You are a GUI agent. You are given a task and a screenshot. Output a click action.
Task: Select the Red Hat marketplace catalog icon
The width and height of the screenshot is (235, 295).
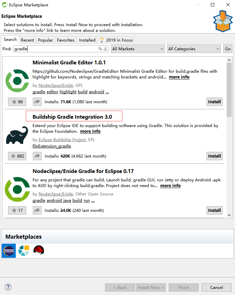pos(39,250)
